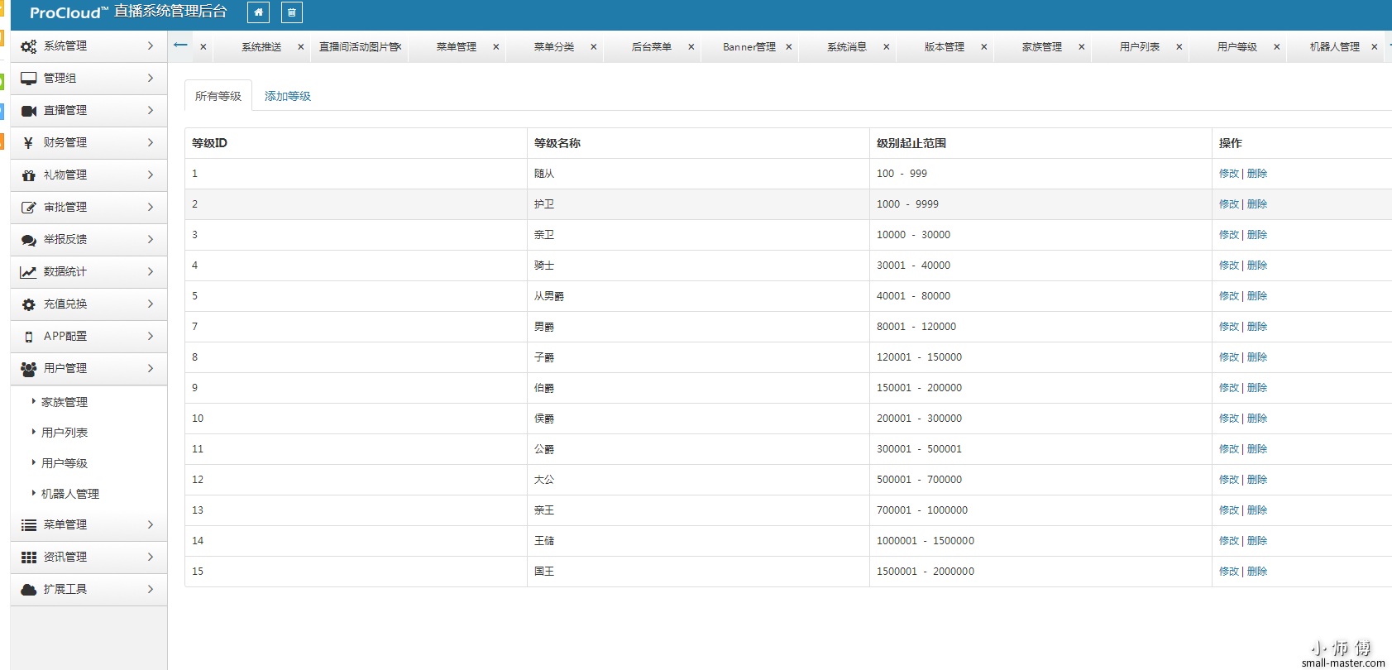
Task: Click the 举报反馈 chat bubbles icon
Action: click(28, 240)
